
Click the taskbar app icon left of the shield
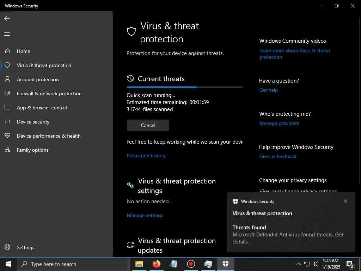pos(208,264)
